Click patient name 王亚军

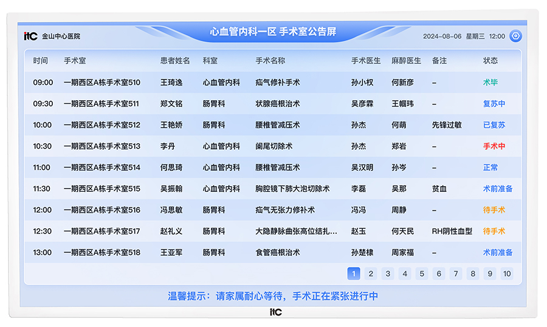171,252
